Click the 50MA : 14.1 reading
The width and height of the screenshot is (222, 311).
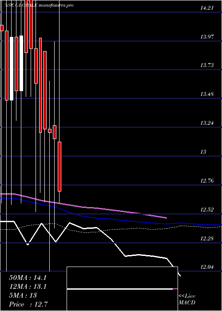tap(28, 278)
